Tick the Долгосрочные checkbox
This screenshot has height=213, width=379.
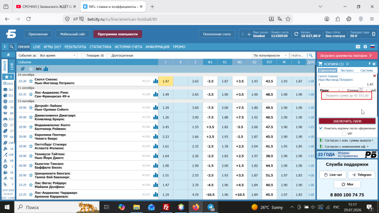click(x=108, y=56)
